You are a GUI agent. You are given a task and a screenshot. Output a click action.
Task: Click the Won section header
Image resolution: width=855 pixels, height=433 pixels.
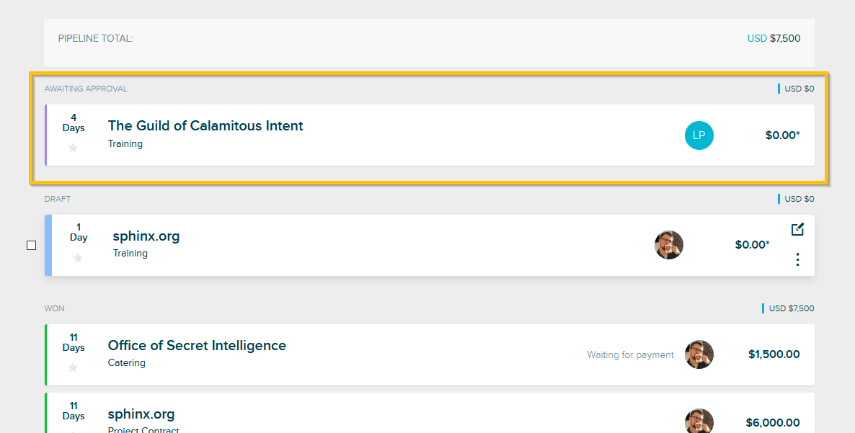pyautogui.click(x=54, y=308)
